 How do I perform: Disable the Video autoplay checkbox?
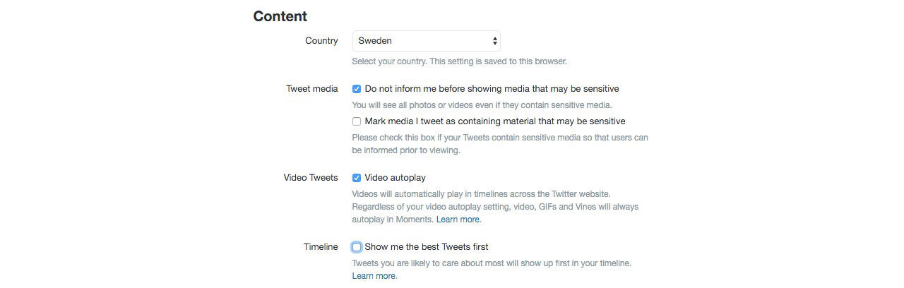click(357, 178)
